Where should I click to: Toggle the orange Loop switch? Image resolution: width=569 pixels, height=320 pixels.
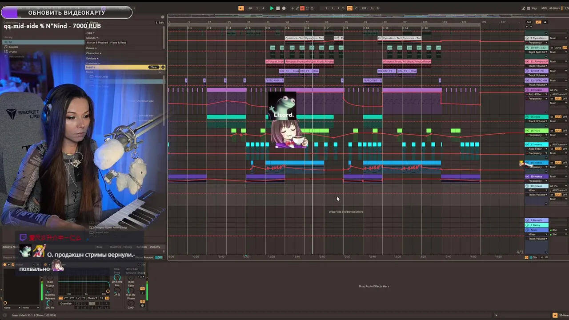(x=350, y=8)
